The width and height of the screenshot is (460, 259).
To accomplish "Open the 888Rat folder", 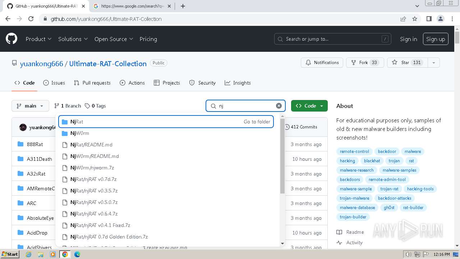I will 35,144.
